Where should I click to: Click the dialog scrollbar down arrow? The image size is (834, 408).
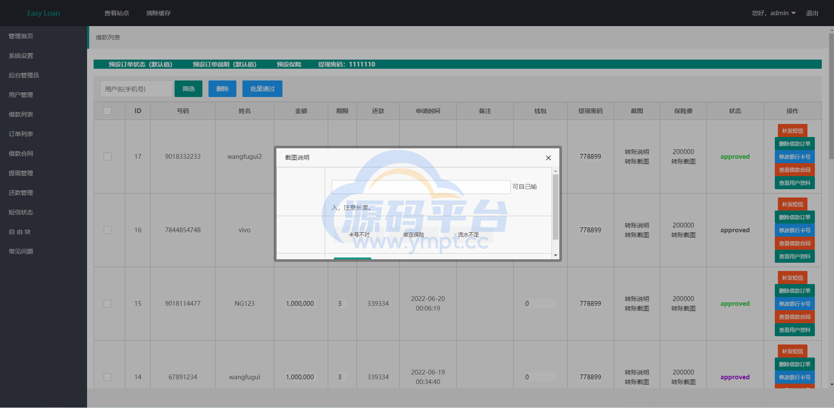pyautogui.click(x=555, y=255)
